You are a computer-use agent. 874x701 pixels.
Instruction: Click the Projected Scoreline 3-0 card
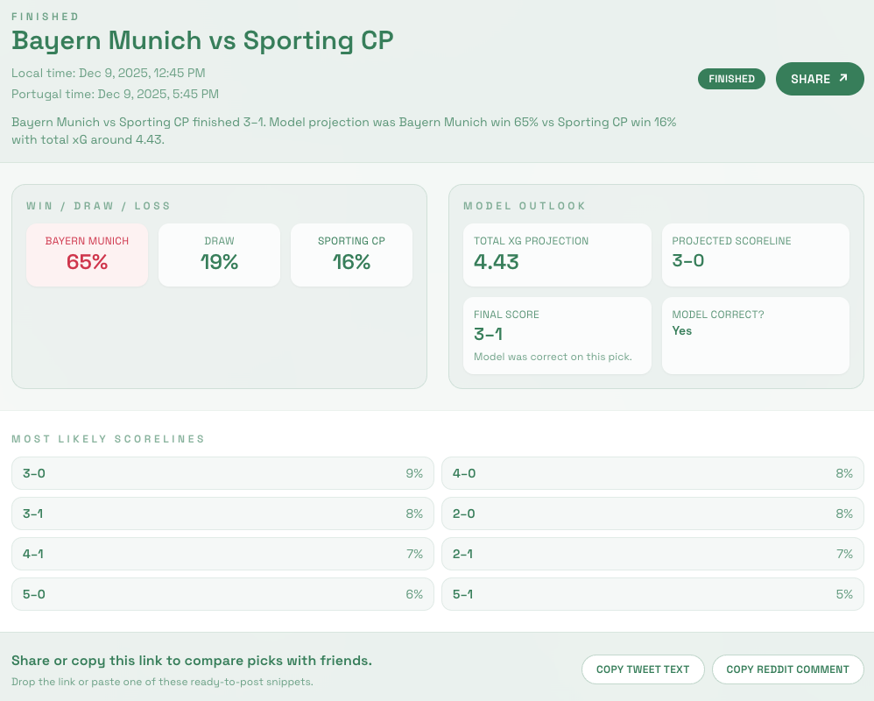point(755,254)
